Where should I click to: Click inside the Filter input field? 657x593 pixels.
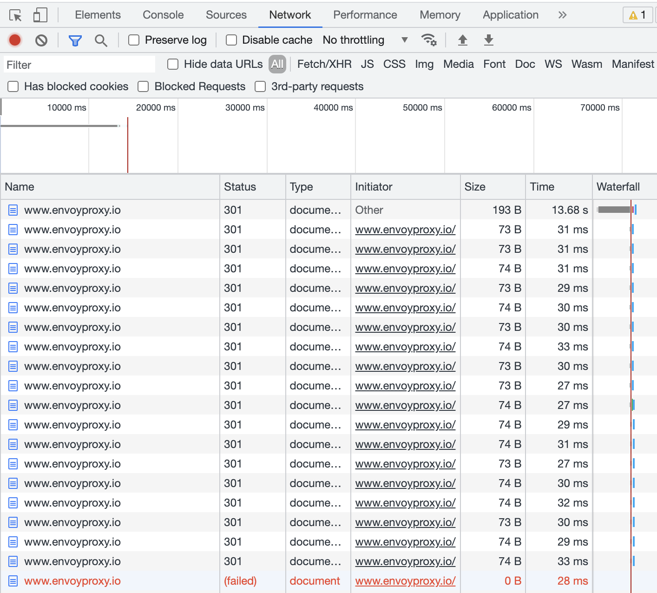pos(79,64)
